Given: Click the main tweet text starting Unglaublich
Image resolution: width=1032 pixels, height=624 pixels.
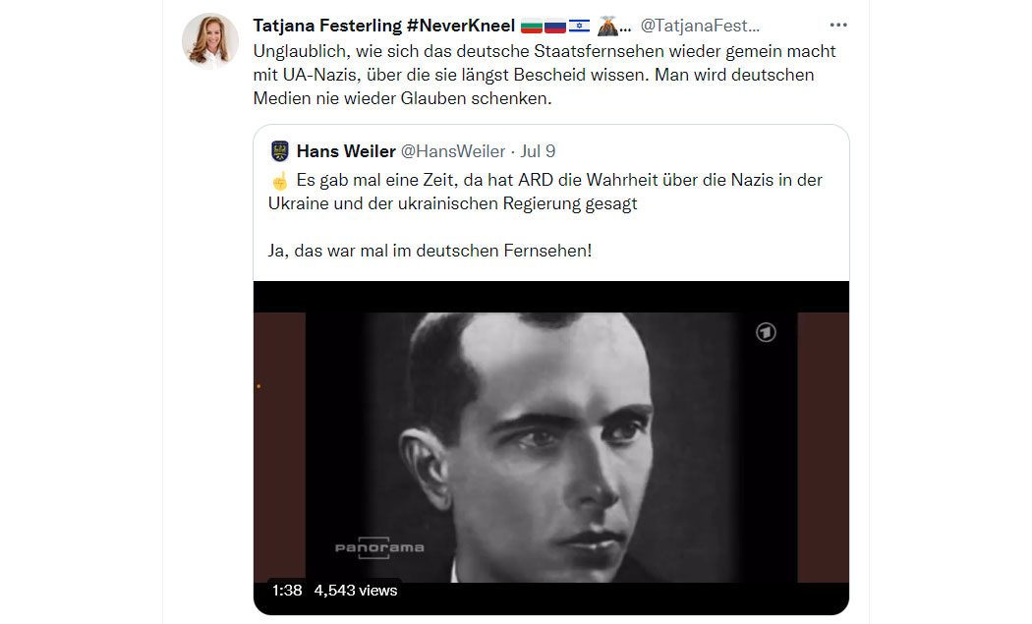Looking at the screenshot, I should (x=545, y=75).
